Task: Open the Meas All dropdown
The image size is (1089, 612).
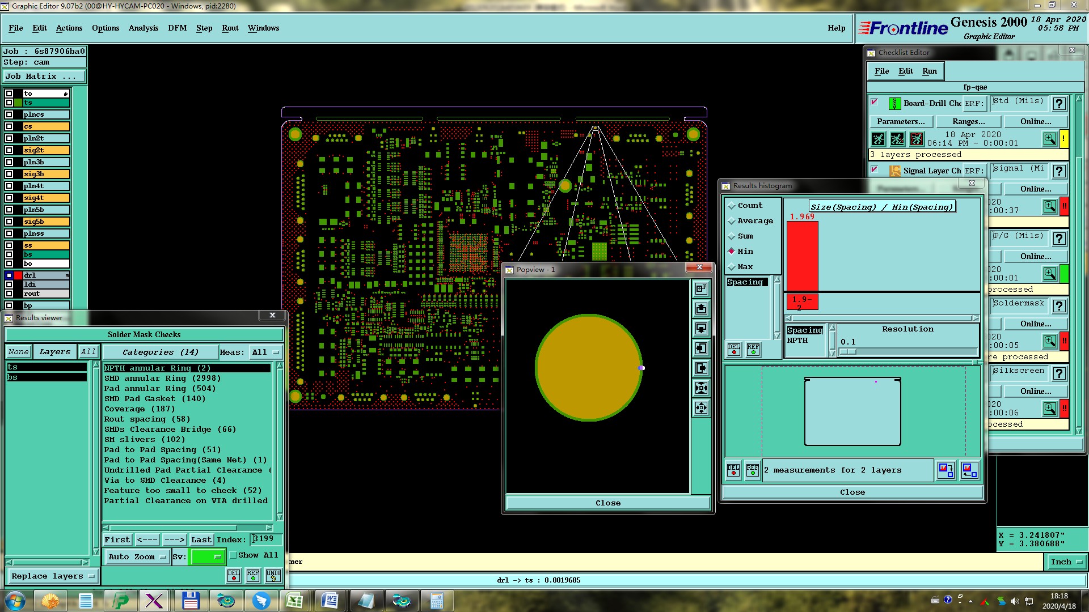Action: (266, 352)
